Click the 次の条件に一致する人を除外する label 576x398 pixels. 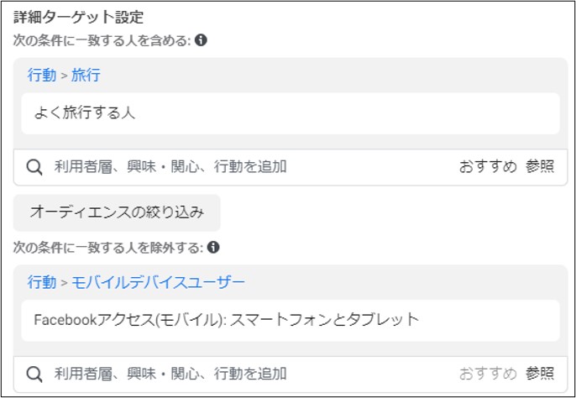(x=108, y=248)
